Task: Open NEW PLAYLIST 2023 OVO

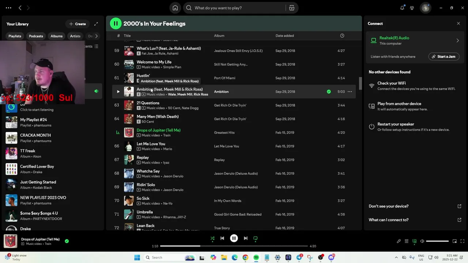Action: tap(52, 200)
